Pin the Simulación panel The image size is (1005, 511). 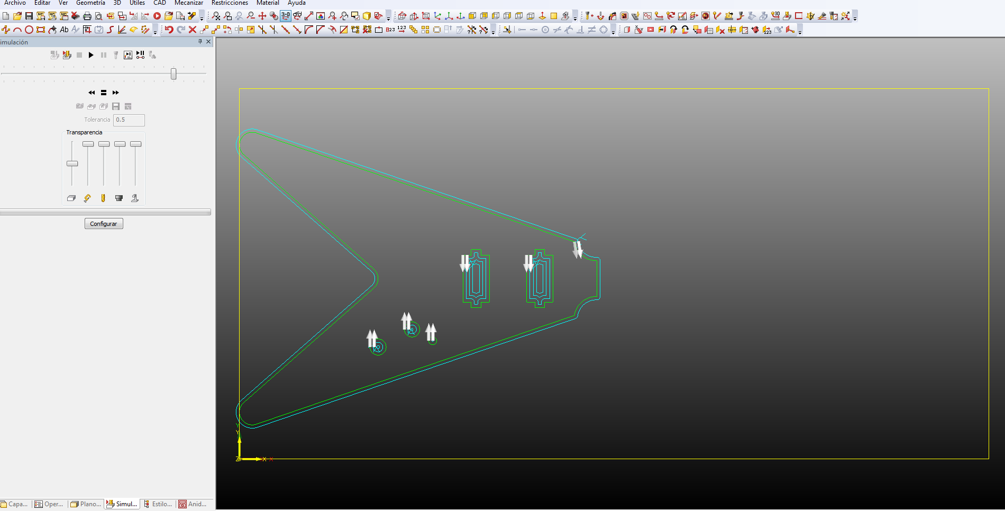200,41
